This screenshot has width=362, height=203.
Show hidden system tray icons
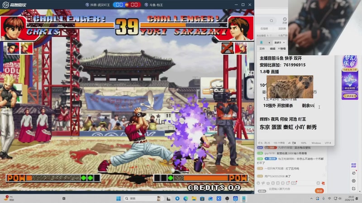[311, 198]
